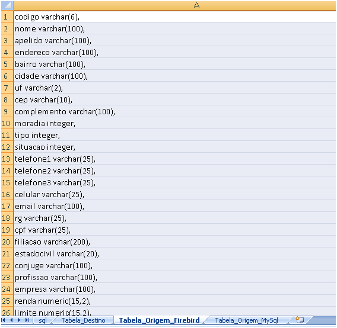This screenshot has height=328, width=337.
Task: Jump to last sheet tab arrow
Action: point(27,320)
